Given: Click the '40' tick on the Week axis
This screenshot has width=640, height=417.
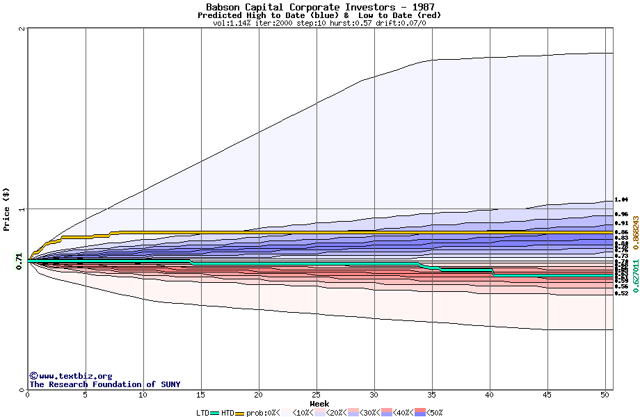Looking at the screenshot, I should [489, 395].
